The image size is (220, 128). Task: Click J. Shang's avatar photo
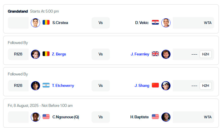(x=166, y=86)
